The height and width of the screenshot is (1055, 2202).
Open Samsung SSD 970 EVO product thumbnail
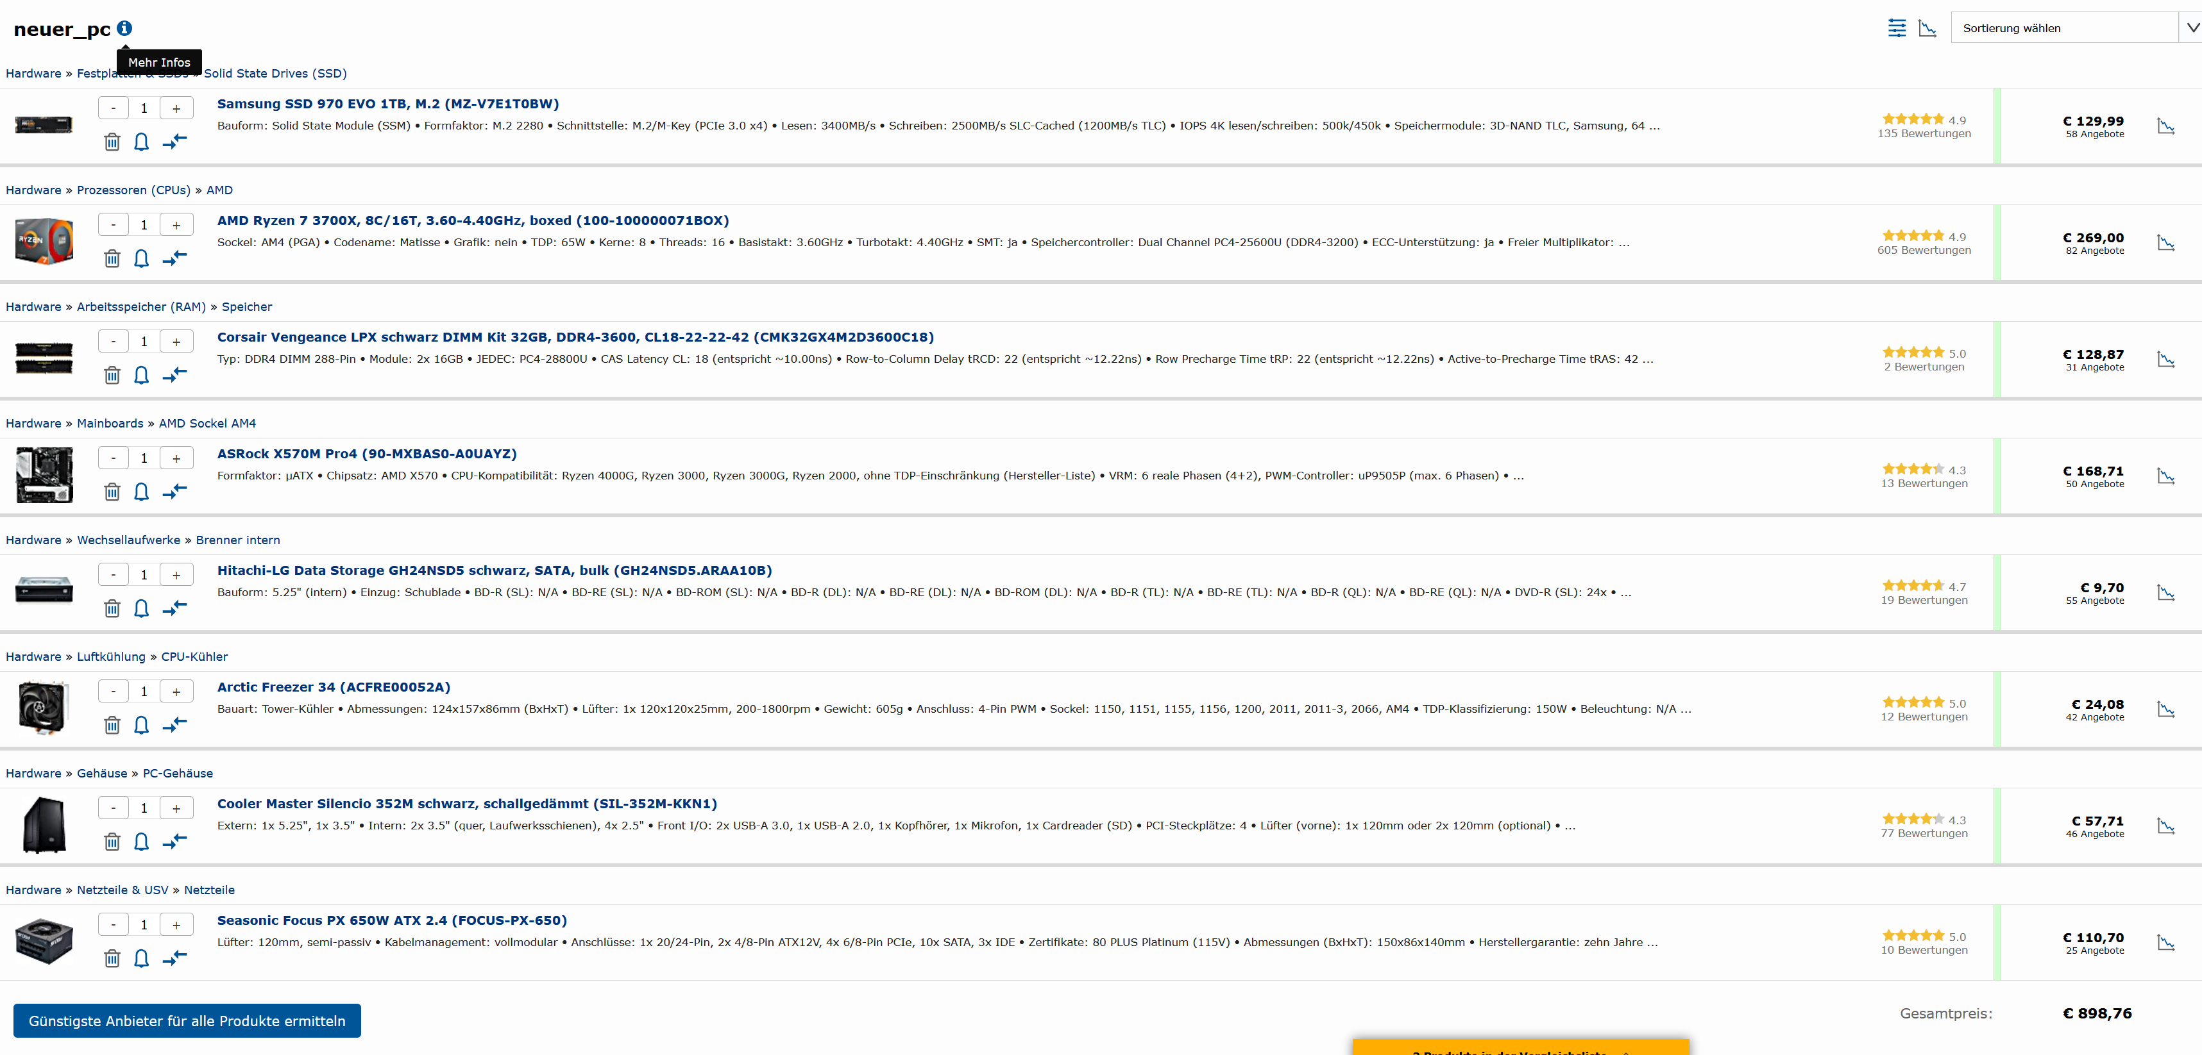point(44,125)
